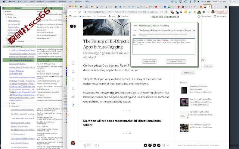Viewport: 239px width, 149px height.
Task: Open Medium Home icon in sidebar
Action: click(x=73, y=63)
